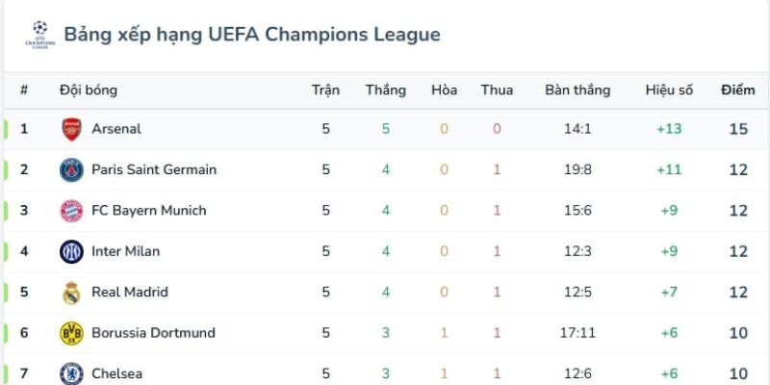Sort by the Bàn thắng column header
The height and width of the screenshot is (385, 770).
coord(577,90)
